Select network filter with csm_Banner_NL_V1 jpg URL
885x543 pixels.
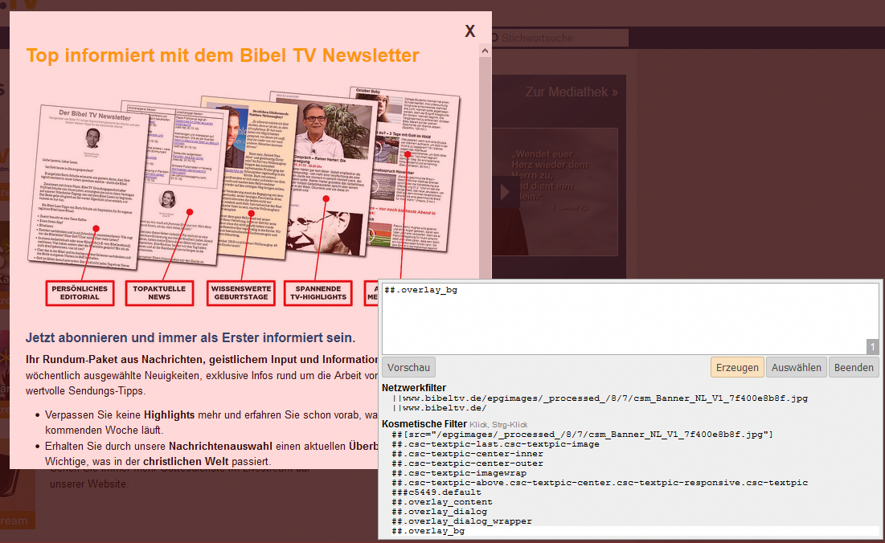[600, 398]
